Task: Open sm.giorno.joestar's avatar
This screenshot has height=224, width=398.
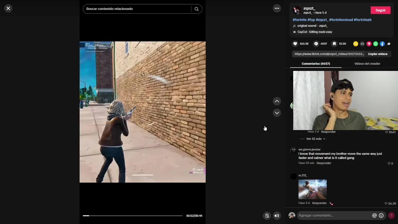Action: click(293, 151)
